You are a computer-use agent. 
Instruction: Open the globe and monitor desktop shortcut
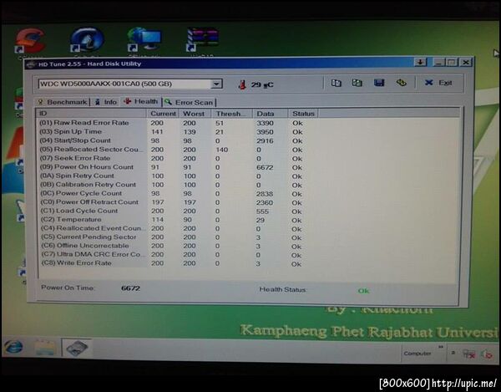[144, 39]
